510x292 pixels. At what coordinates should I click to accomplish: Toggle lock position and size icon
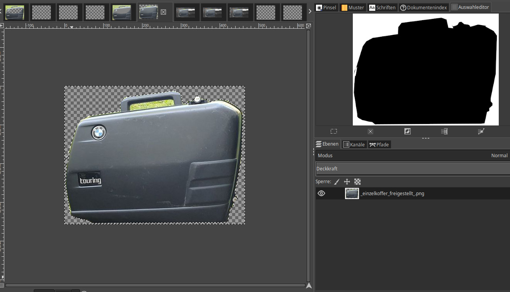pyautogui.click(x=347, y=181)
